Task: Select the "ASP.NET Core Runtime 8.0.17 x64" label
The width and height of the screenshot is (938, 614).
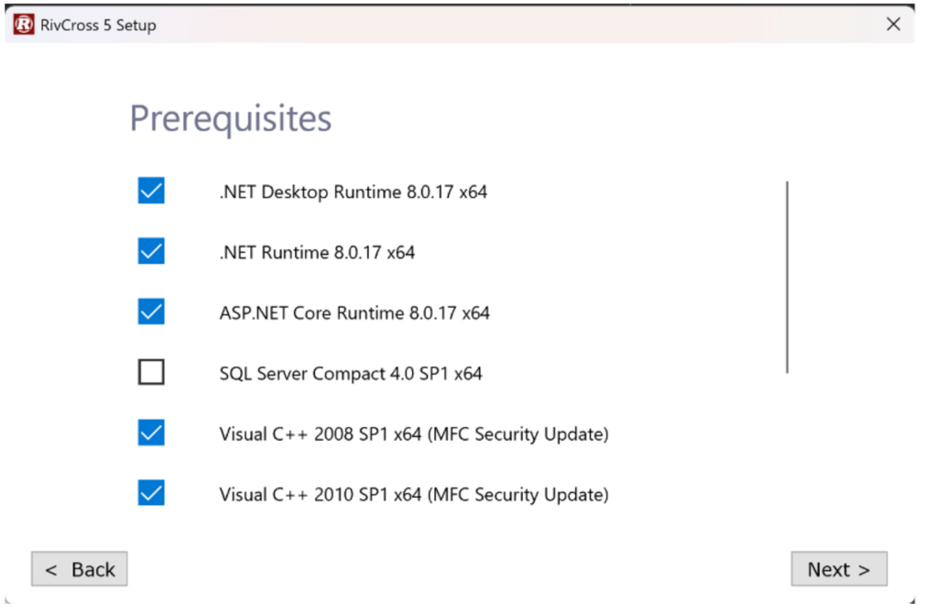Action: (x=354, y=313)
